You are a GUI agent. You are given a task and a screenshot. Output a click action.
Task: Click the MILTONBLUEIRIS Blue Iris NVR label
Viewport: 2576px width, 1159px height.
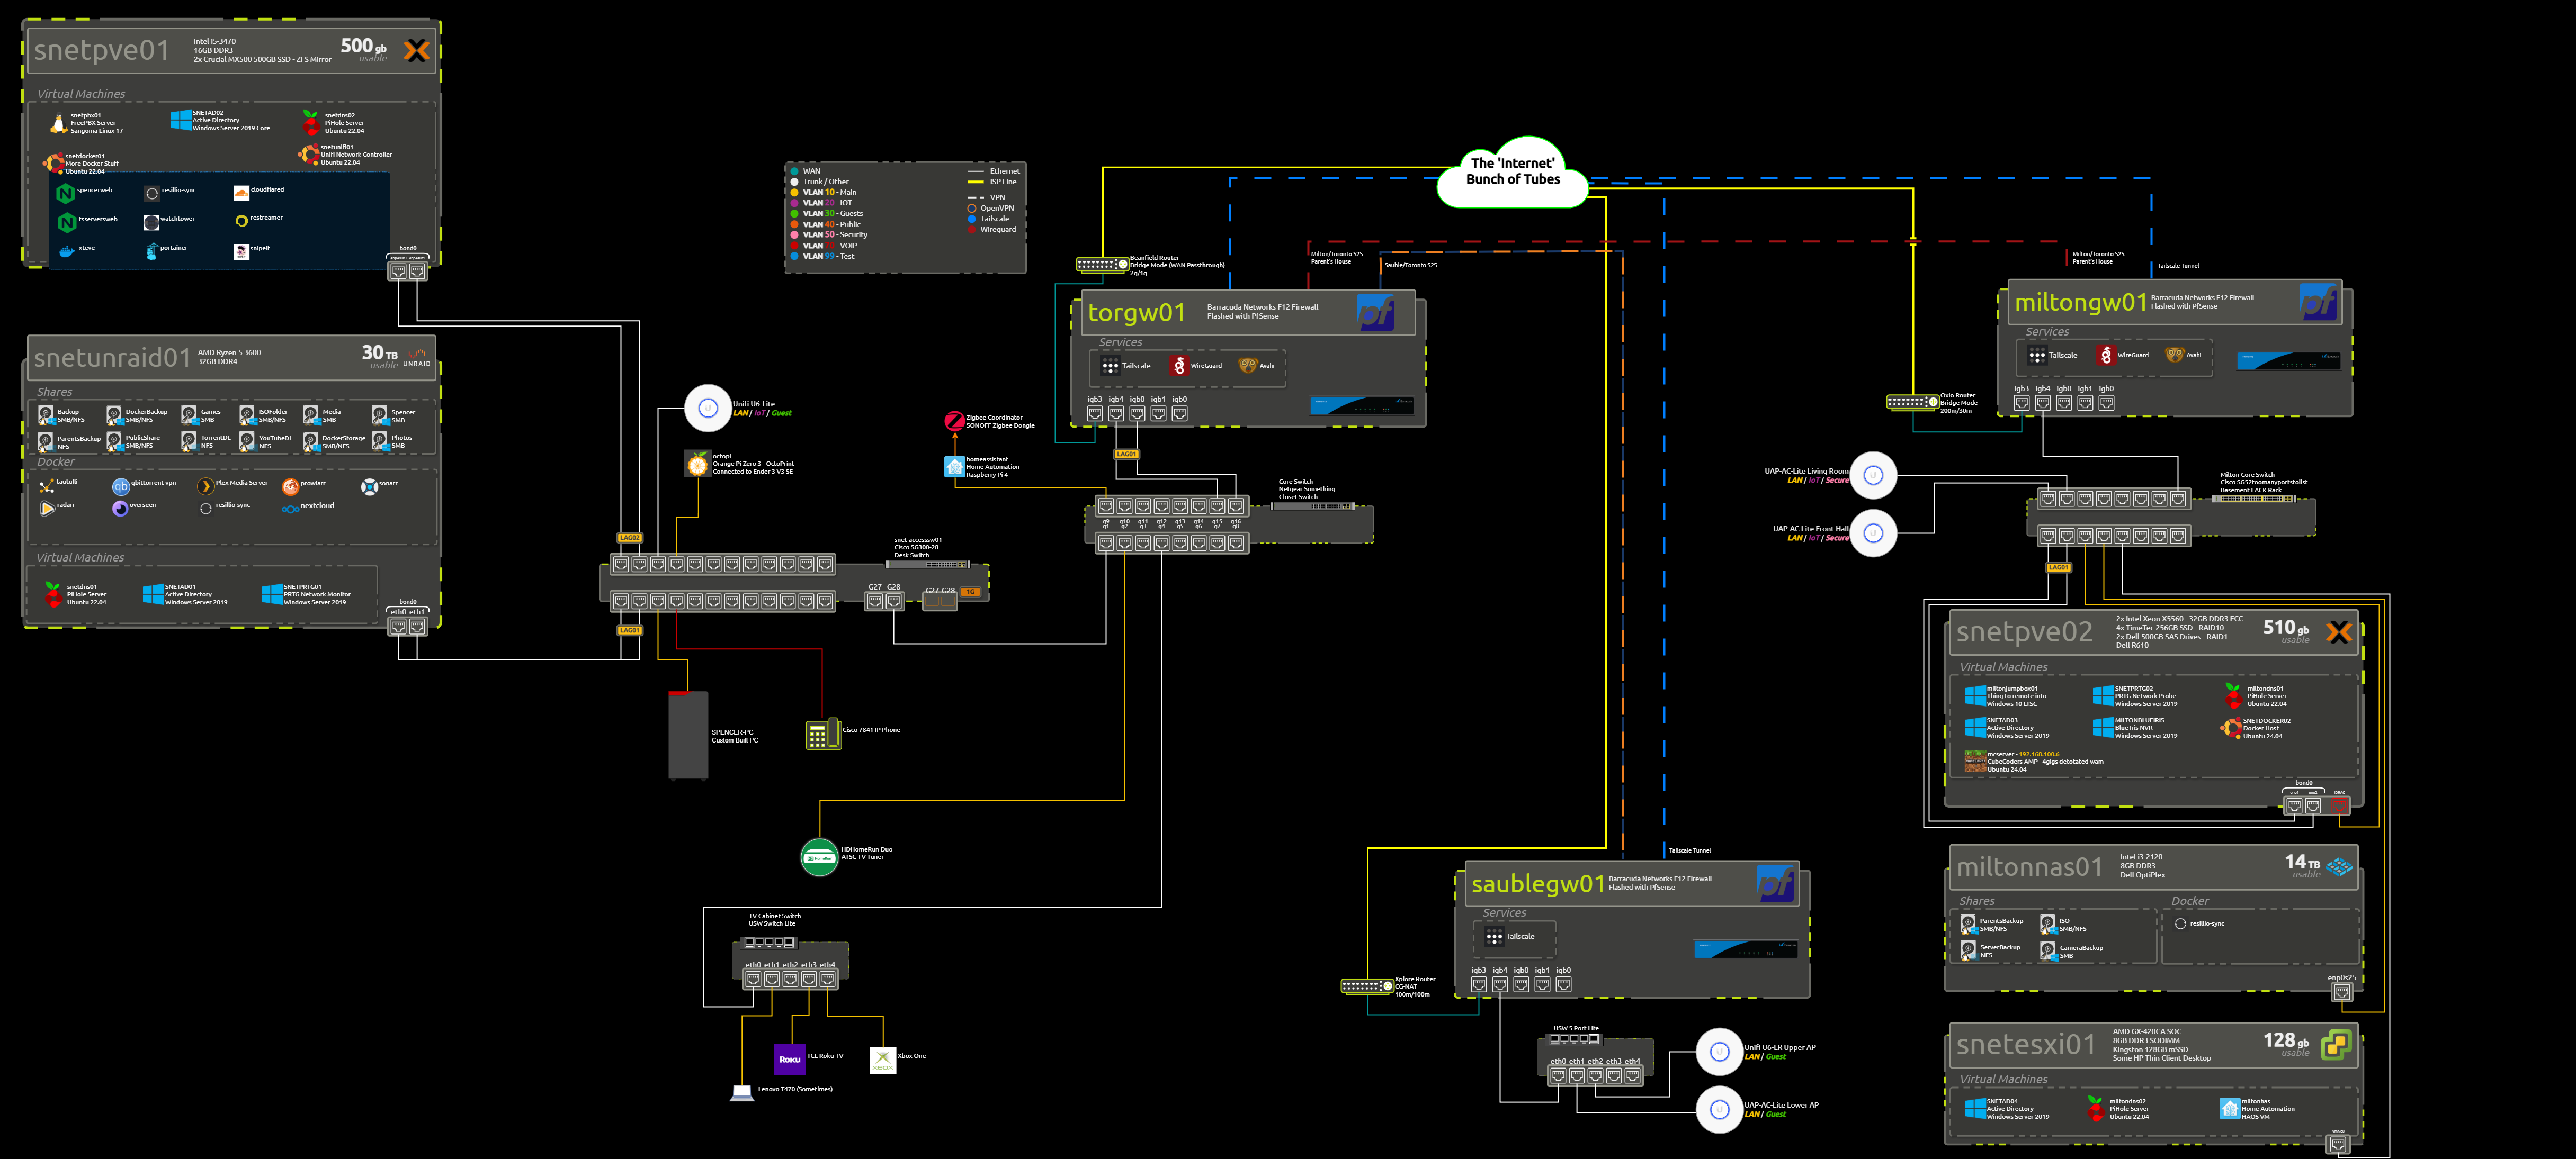point(2146,727)
